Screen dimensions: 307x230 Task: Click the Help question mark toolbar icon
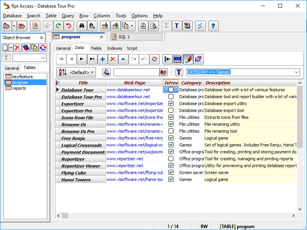213,26
